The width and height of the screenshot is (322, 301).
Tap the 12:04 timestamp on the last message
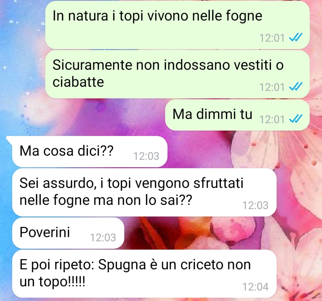click(x=256, y=287)
